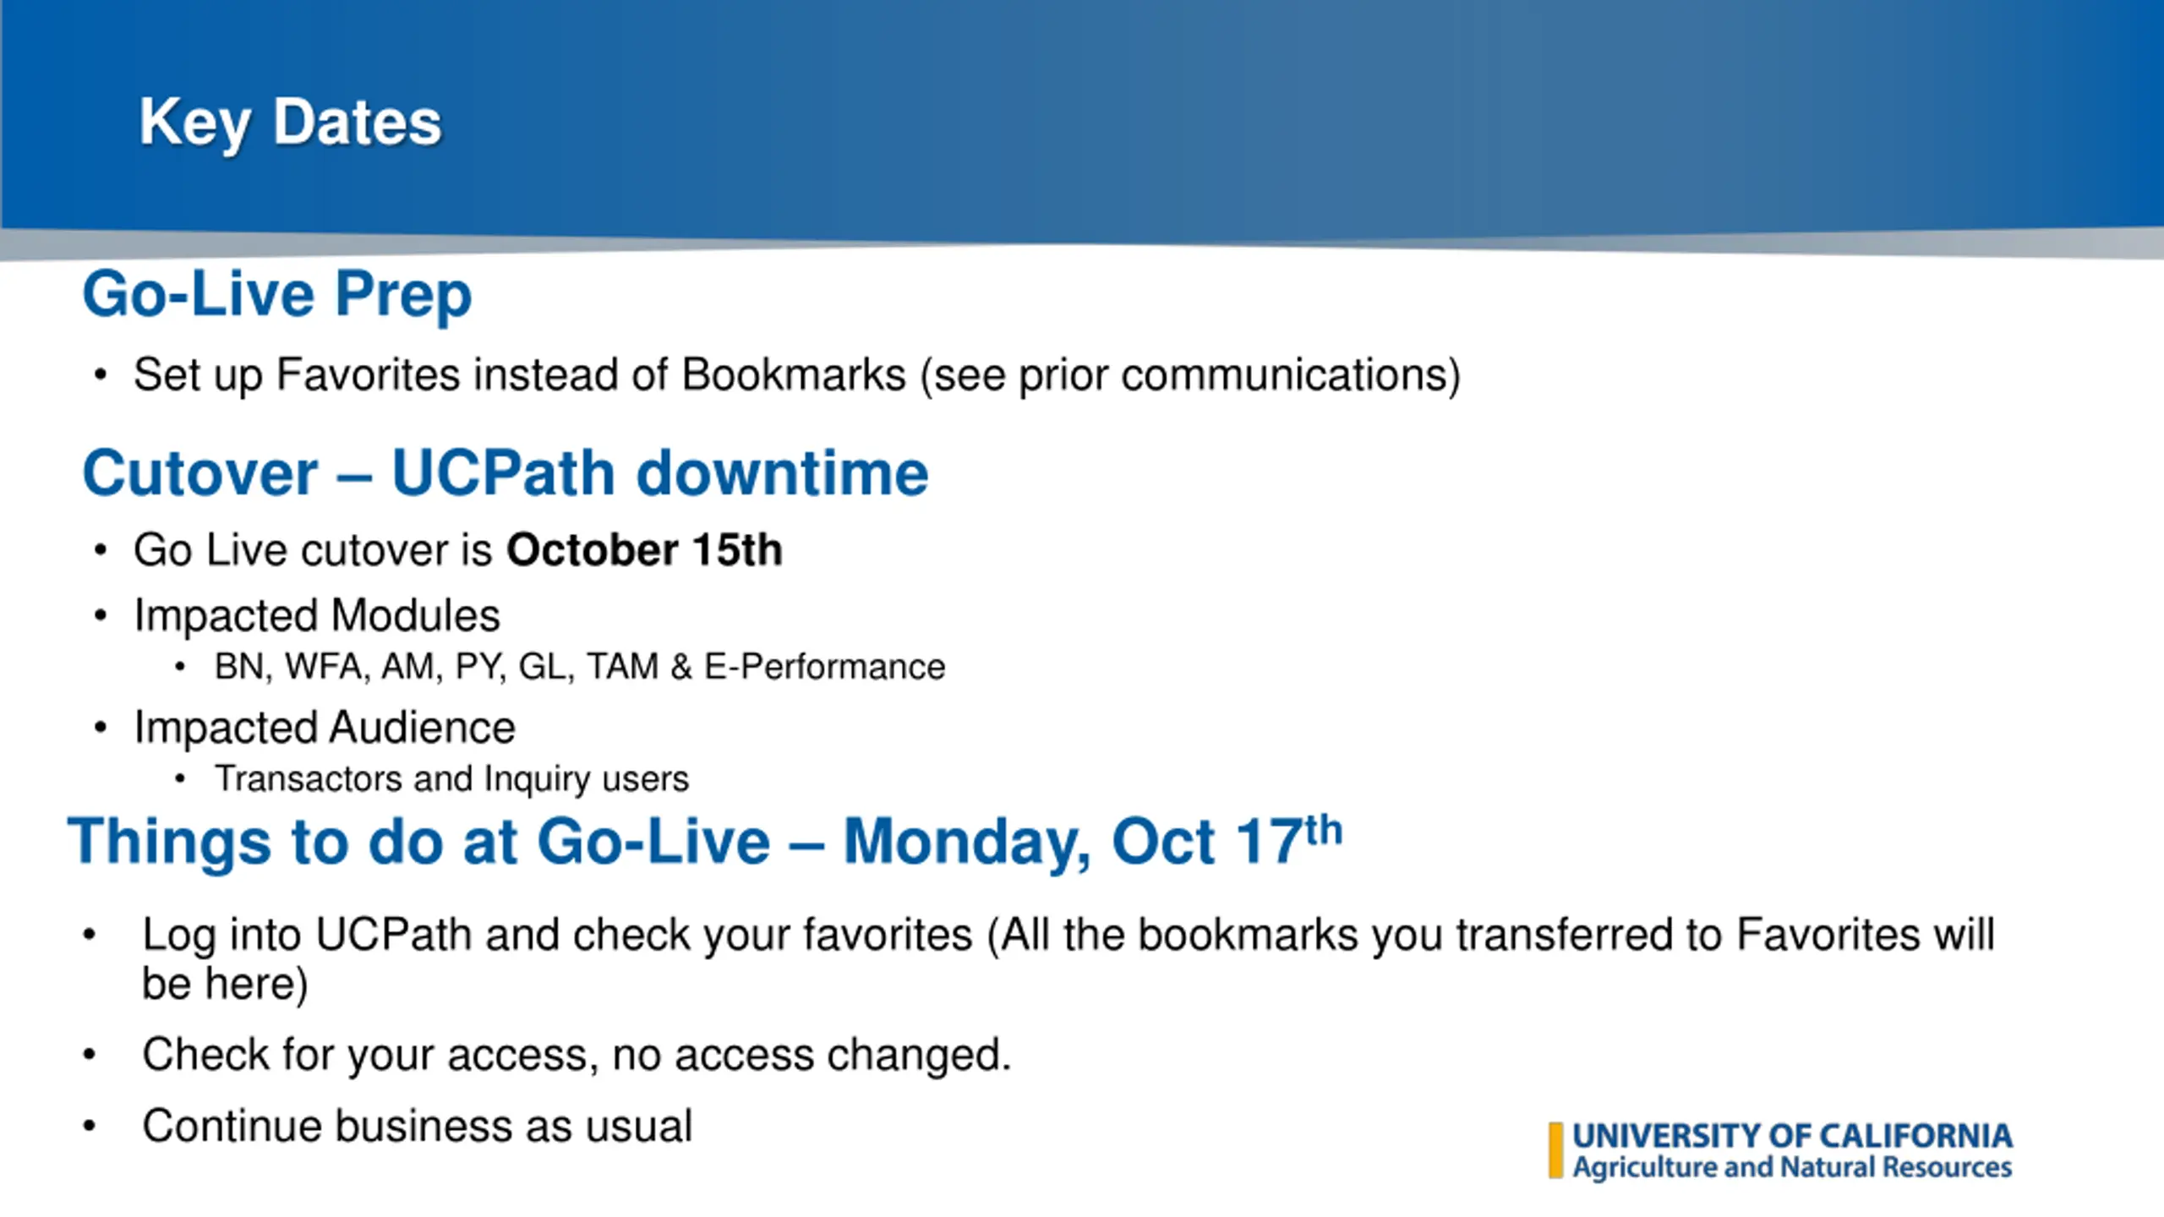The width and height of the screenshot is (2164, 1217).
Task: Click the Key Dates slide title
Action: coord(290,124)
